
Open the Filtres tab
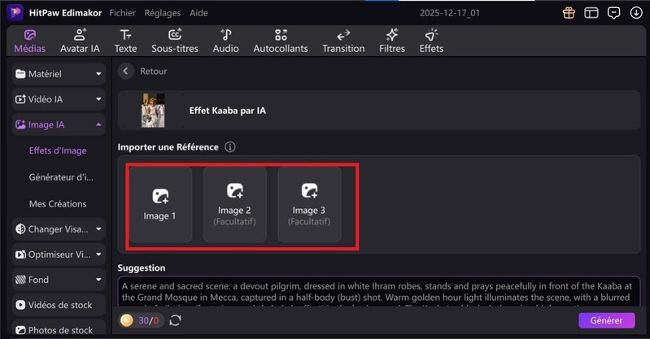pos(392,41)
